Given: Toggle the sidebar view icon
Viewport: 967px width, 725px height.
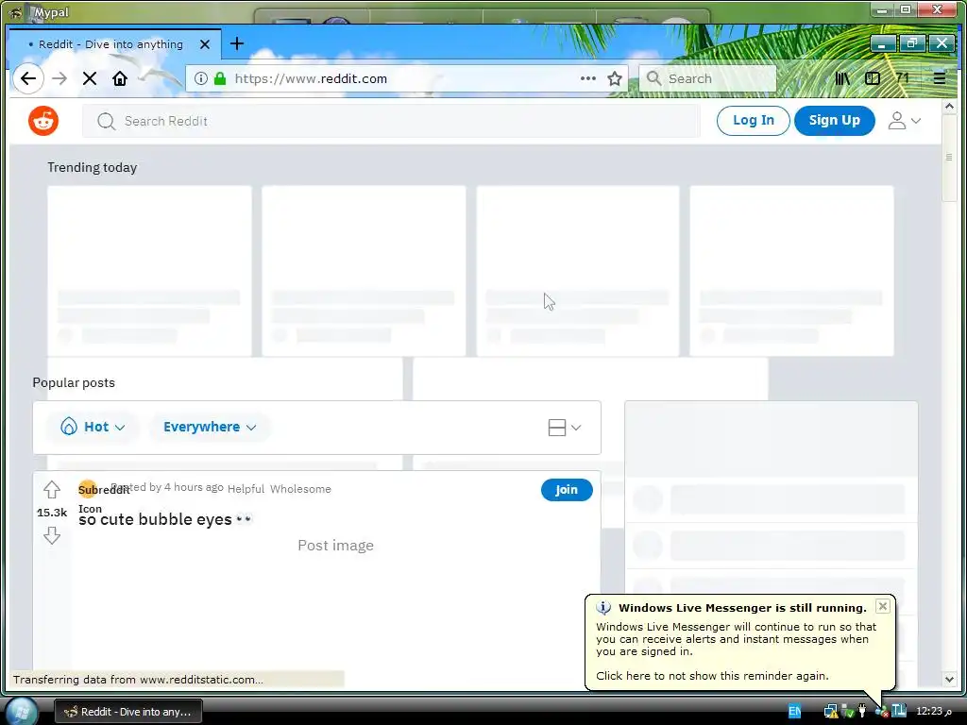Looking at the screenshot, I should pyautogui.click(x=873, y=78).
